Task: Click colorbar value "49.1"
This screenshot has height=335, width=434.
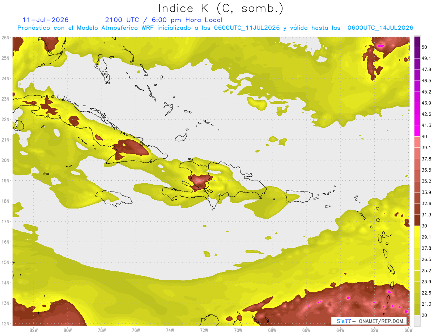Action: (x=426, y=58)
